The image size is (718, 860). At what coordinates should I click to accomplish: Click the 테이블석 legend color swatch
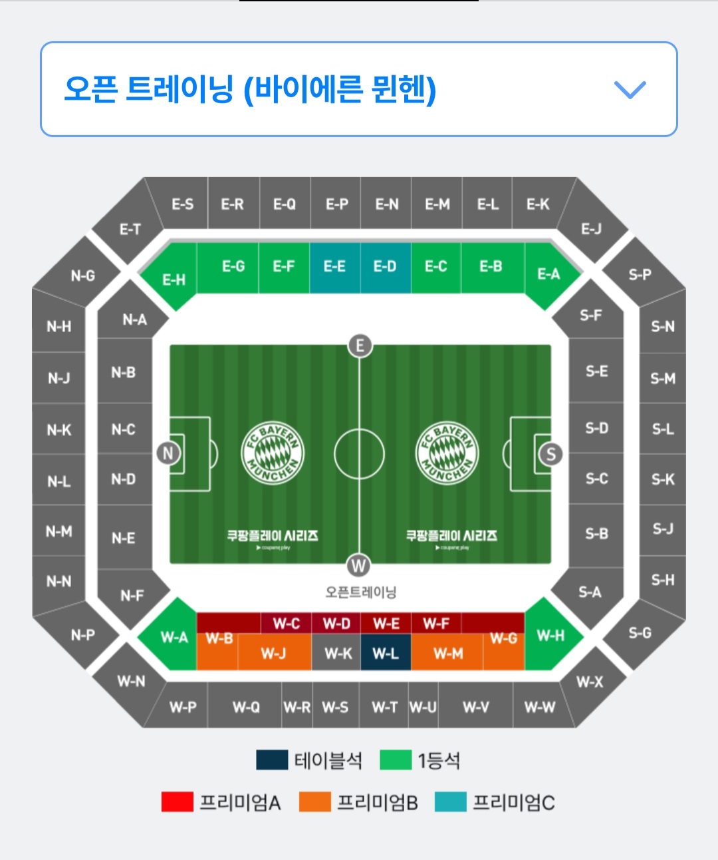pos(270,759)
